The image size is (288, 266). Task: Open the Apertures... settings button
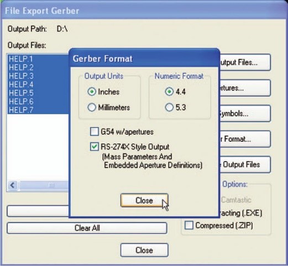point(245,88)
